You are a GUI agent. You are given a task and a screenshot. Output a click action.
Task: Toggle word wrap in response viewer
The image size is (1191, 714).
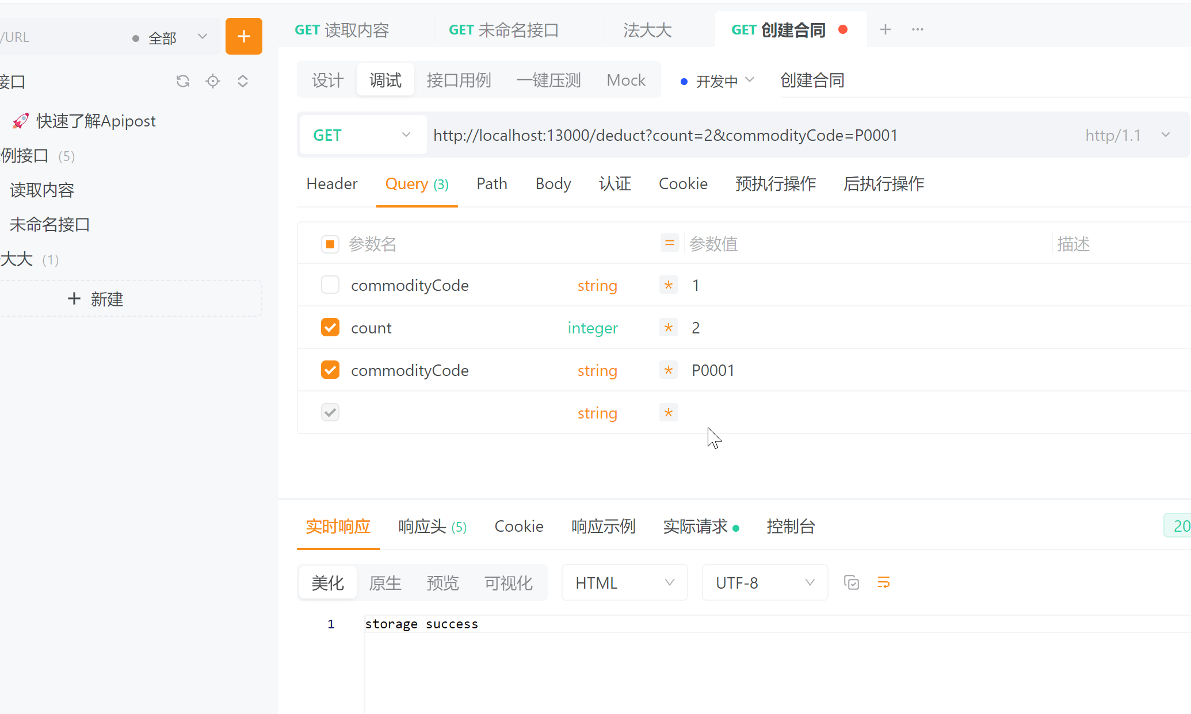click(884, 582)
